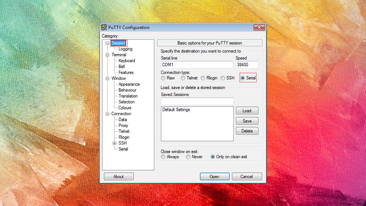Image resolution: width=366 pixels, height=206 pixels.
Task: Focus the Speed field showing 38400
Action: point(247,65)
